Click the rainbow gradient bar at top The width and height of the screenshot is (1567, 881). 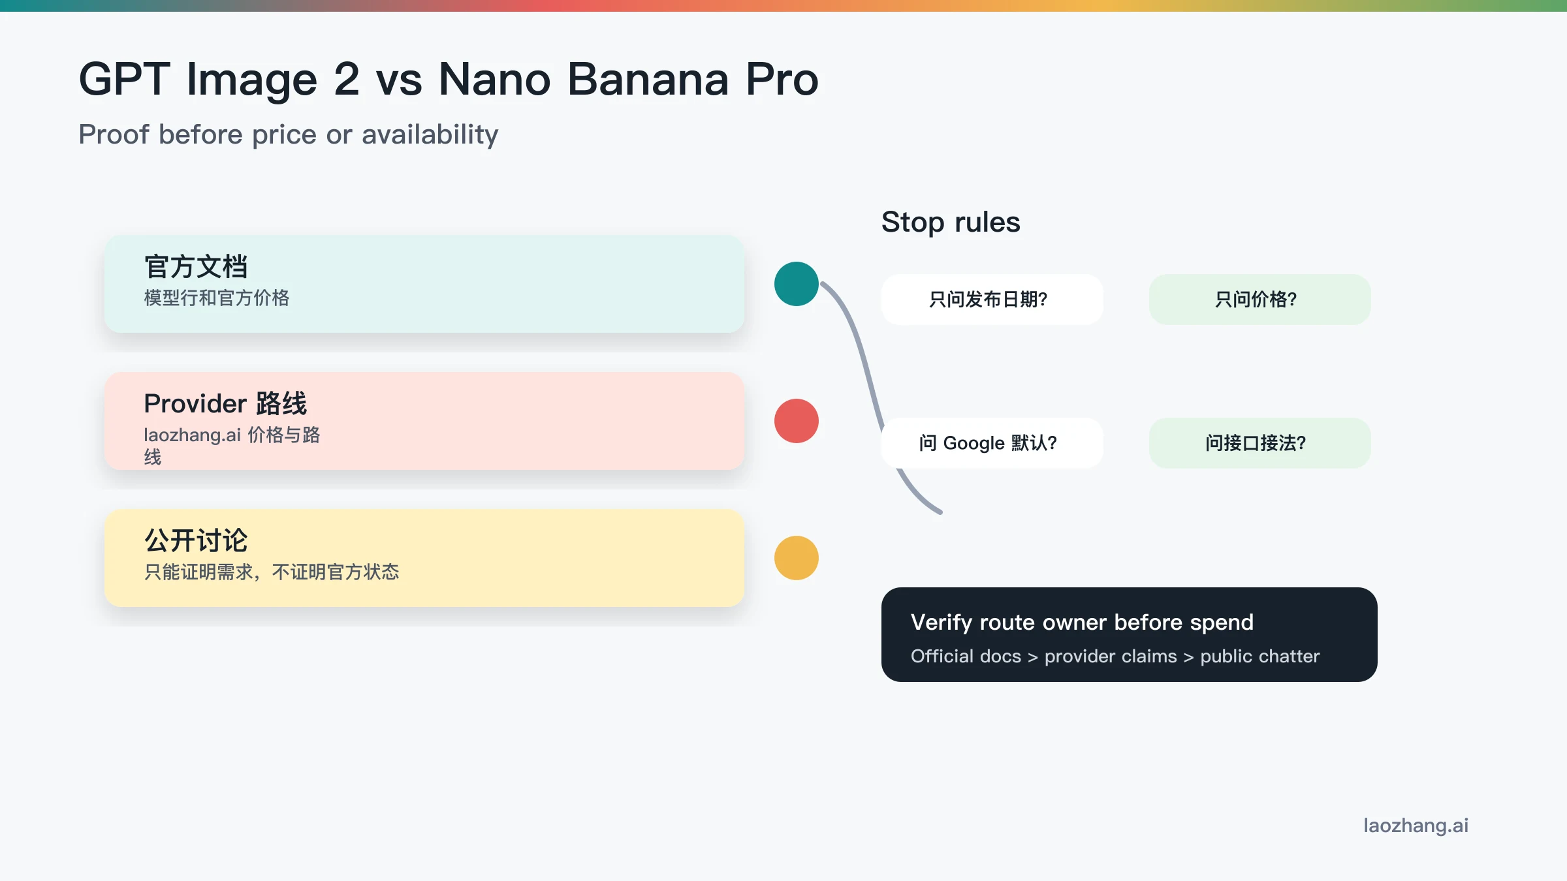pyautogui.click(x=783, y=5)
